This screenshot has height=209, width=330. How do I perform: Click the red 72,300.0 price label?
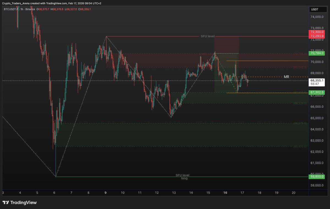click(x=317, y=32)
